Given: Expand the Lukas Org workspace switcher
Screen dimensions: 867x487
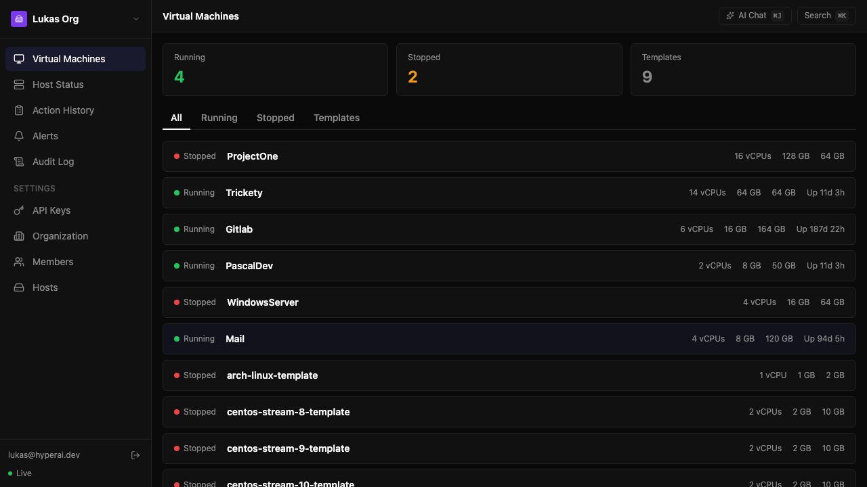Looking at the screenshot, I should tap(135, 18).
